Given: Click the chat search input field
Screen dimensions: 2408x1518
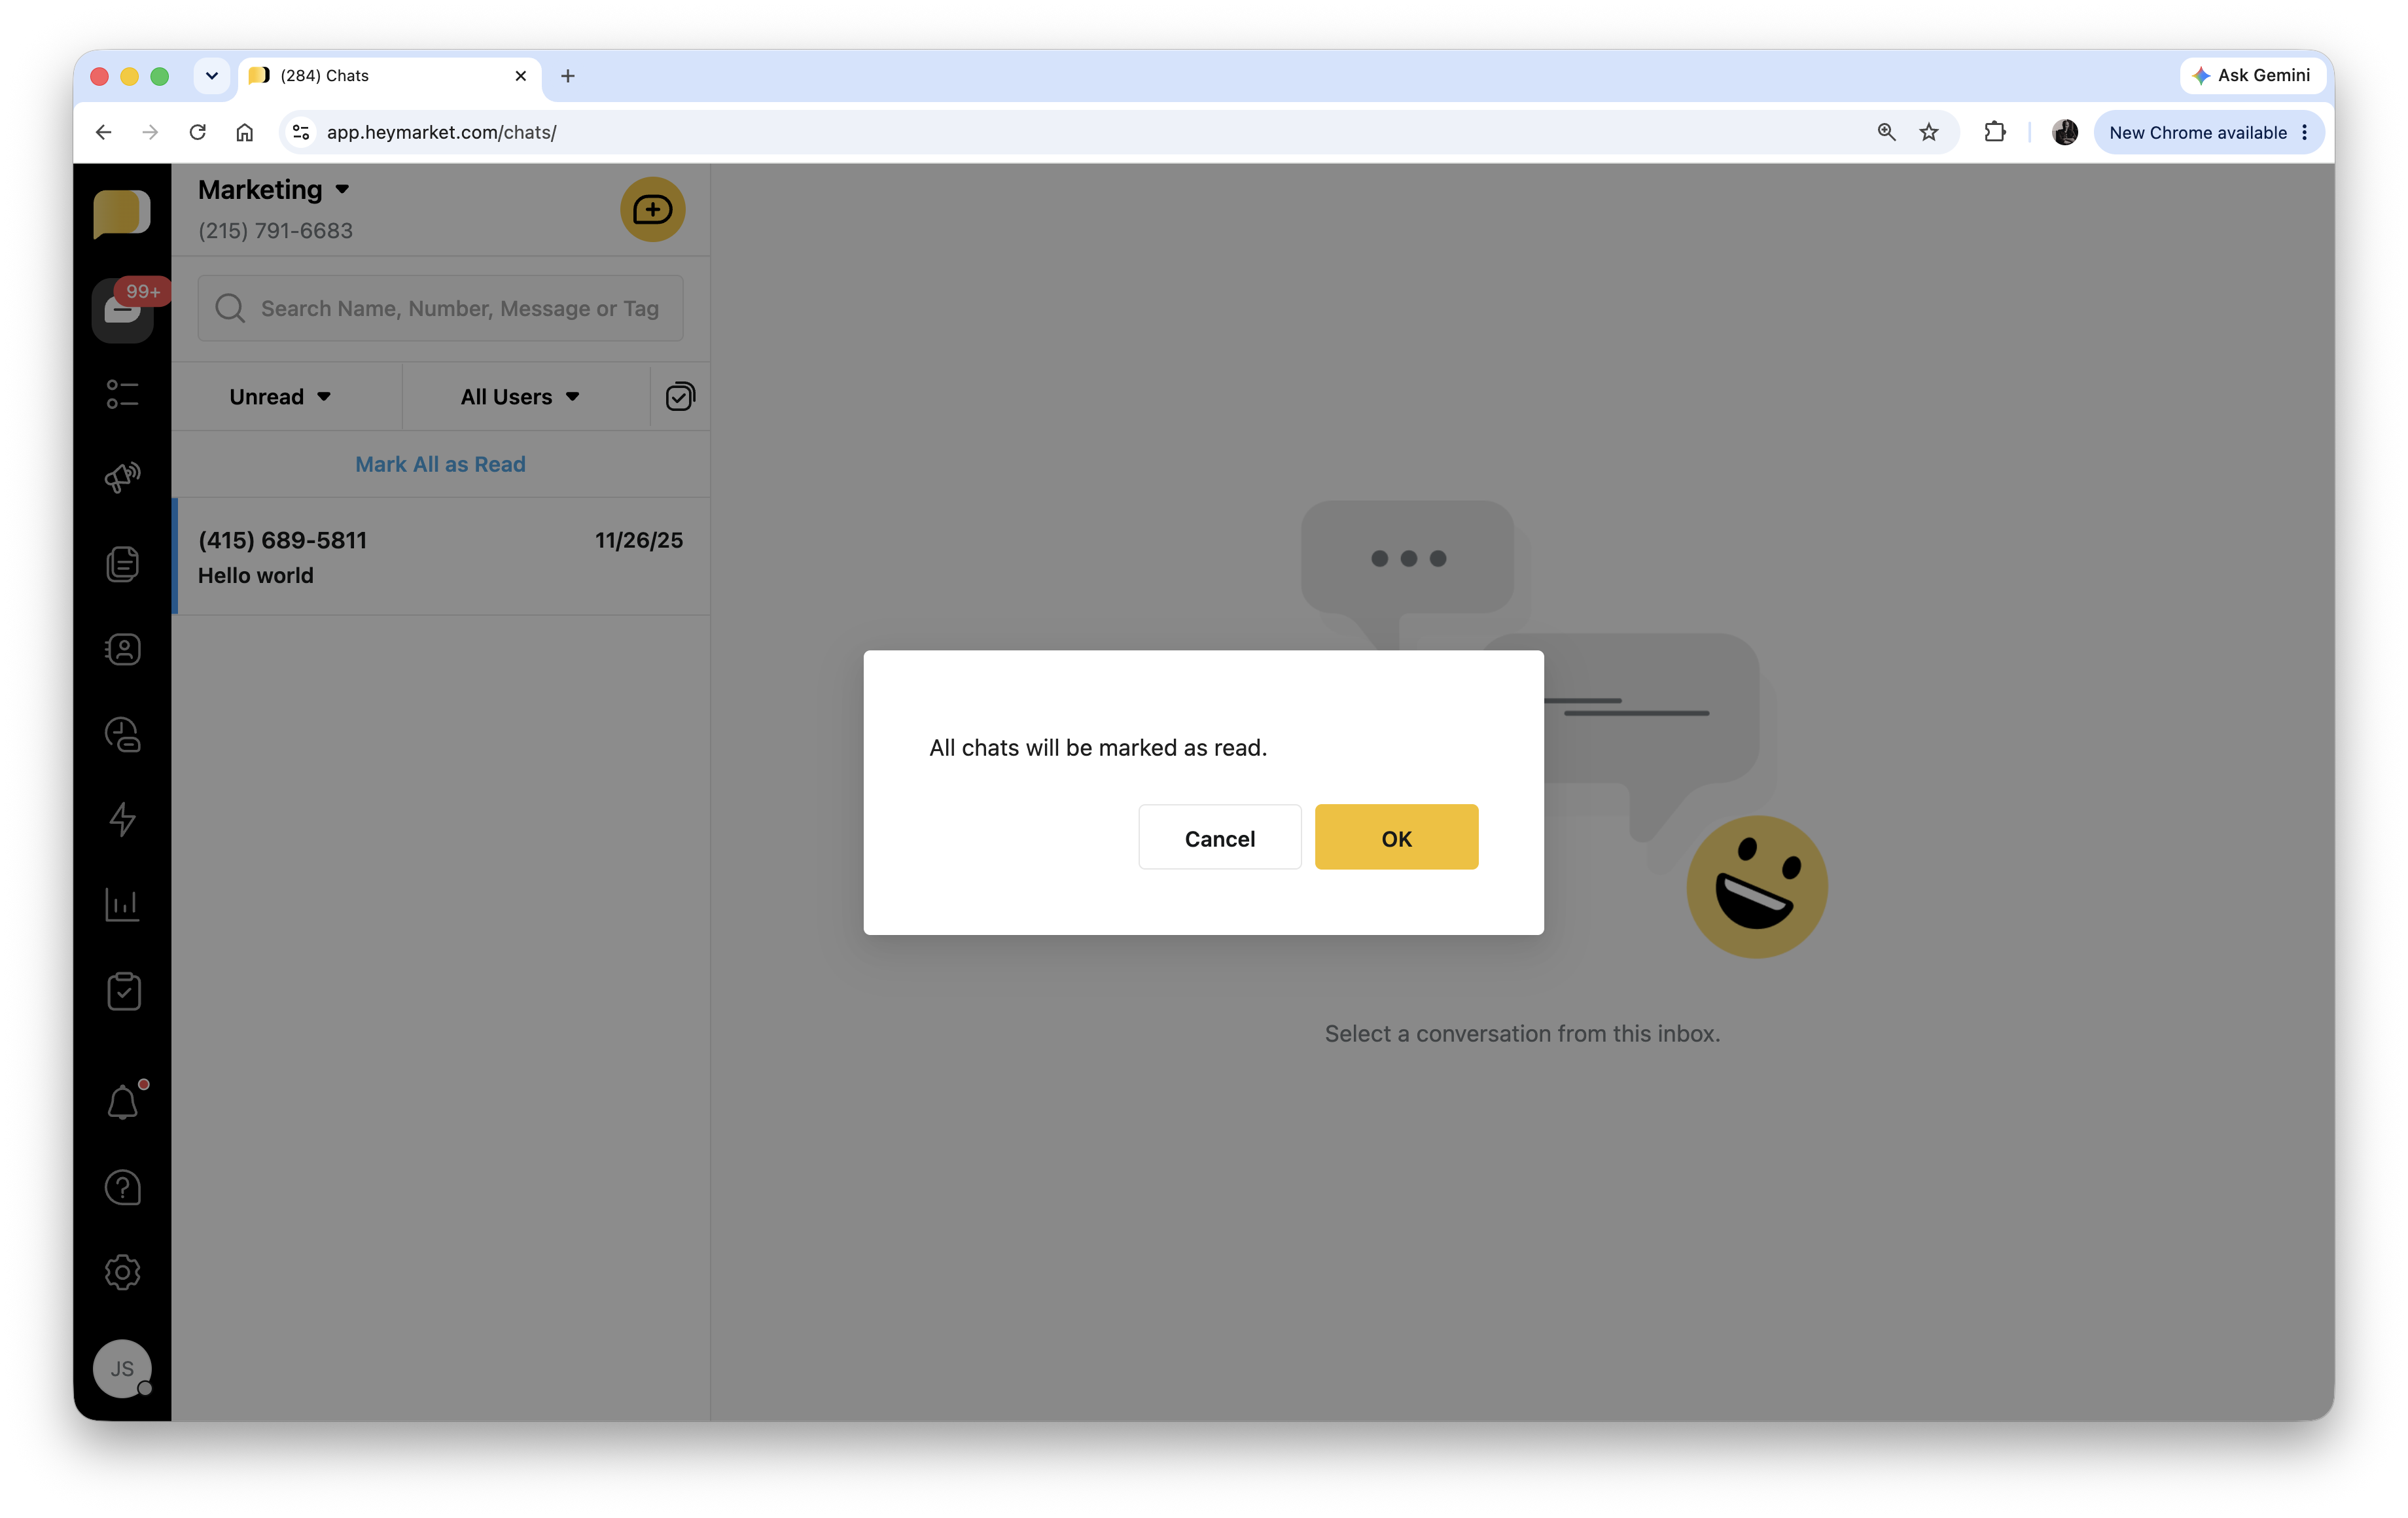Looking at the screenshot, I should coord(458,309).
